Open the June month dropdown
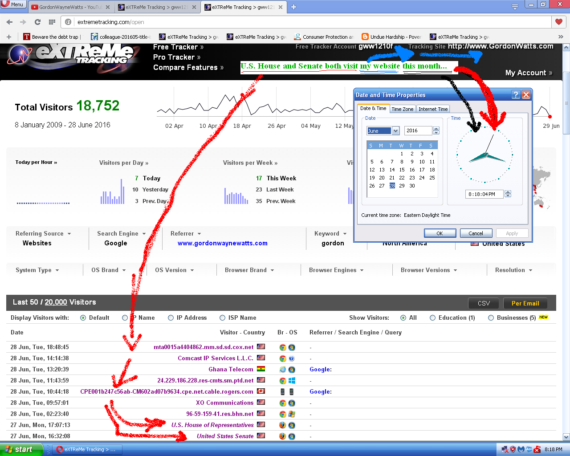 395,131
